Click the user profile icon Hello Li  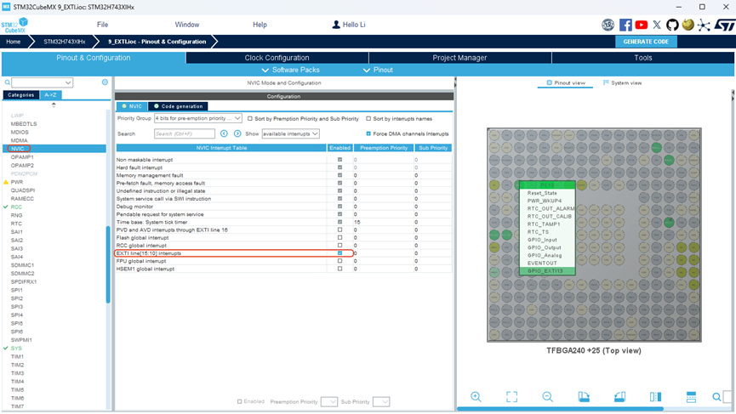336,25
